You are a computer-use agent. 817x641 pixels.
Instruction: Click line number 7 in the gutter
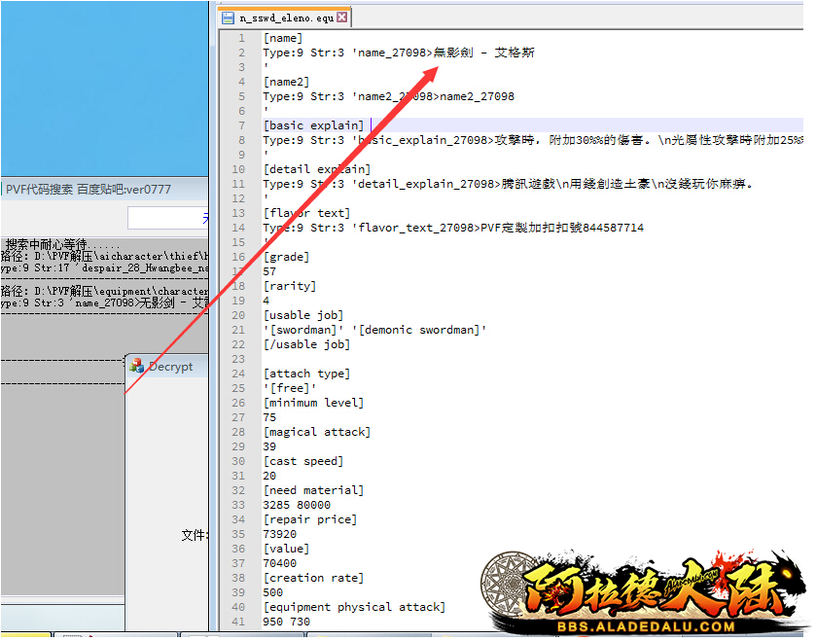(x=240, y=125)
